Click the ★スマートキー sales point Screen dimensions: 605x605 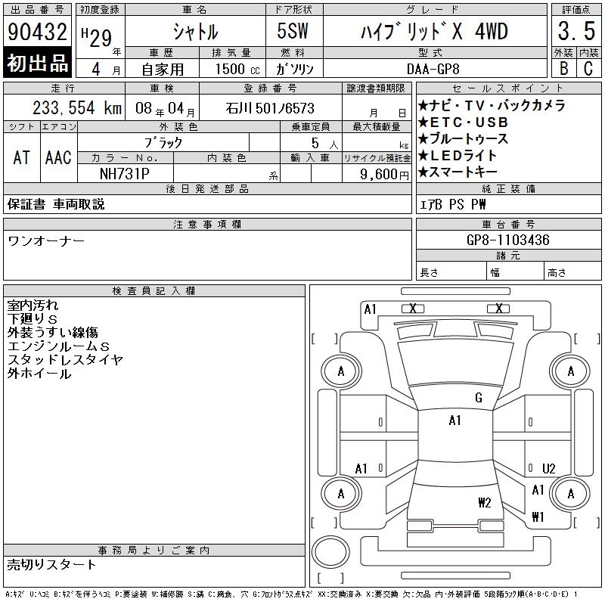click(x=458, y=172)
